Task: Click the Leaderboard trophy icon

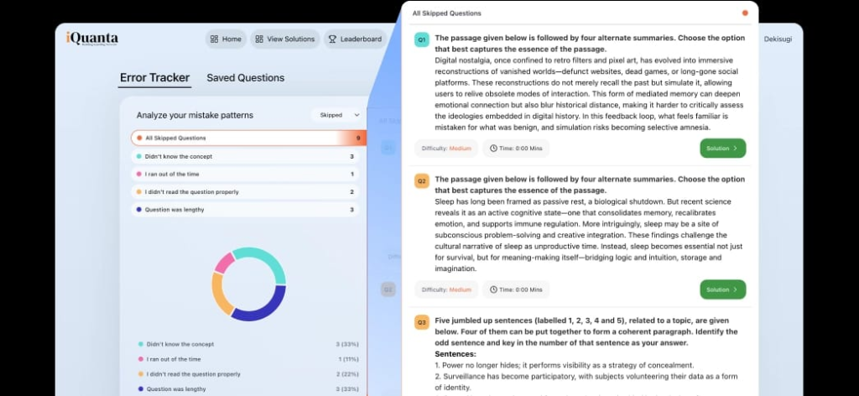Action: click(332, 39)
